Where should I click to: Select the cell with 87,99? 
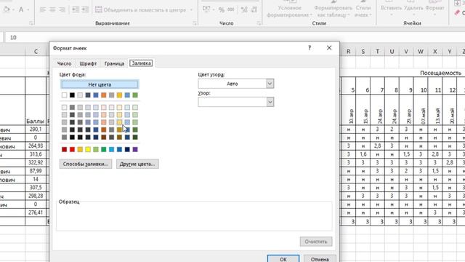tap(36, 171)
